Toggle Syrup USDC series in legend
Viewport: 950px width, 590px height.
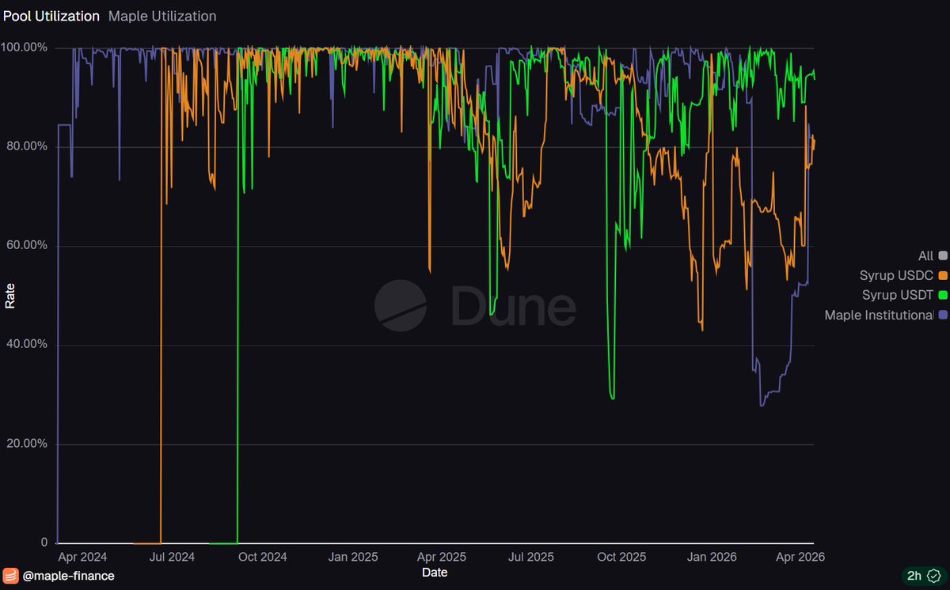903,275
